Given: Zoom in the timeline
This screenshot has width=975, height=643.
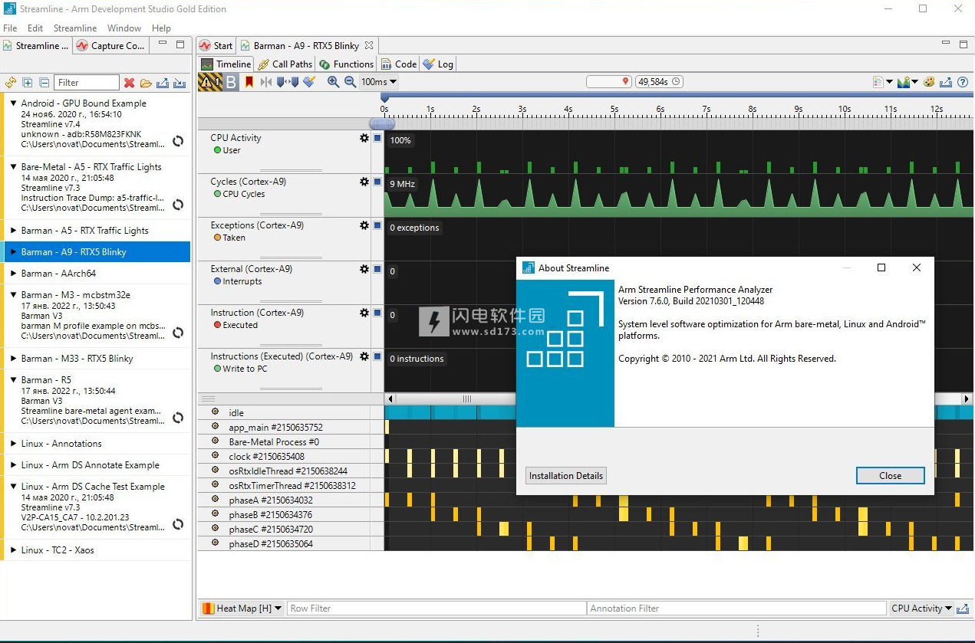Looking at the screenshot, I should [x=333, y=82].
